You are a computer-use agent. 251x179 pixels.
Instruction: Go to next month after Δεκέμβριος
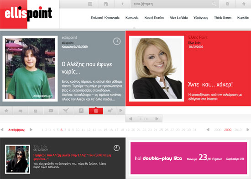pos(31,130)
